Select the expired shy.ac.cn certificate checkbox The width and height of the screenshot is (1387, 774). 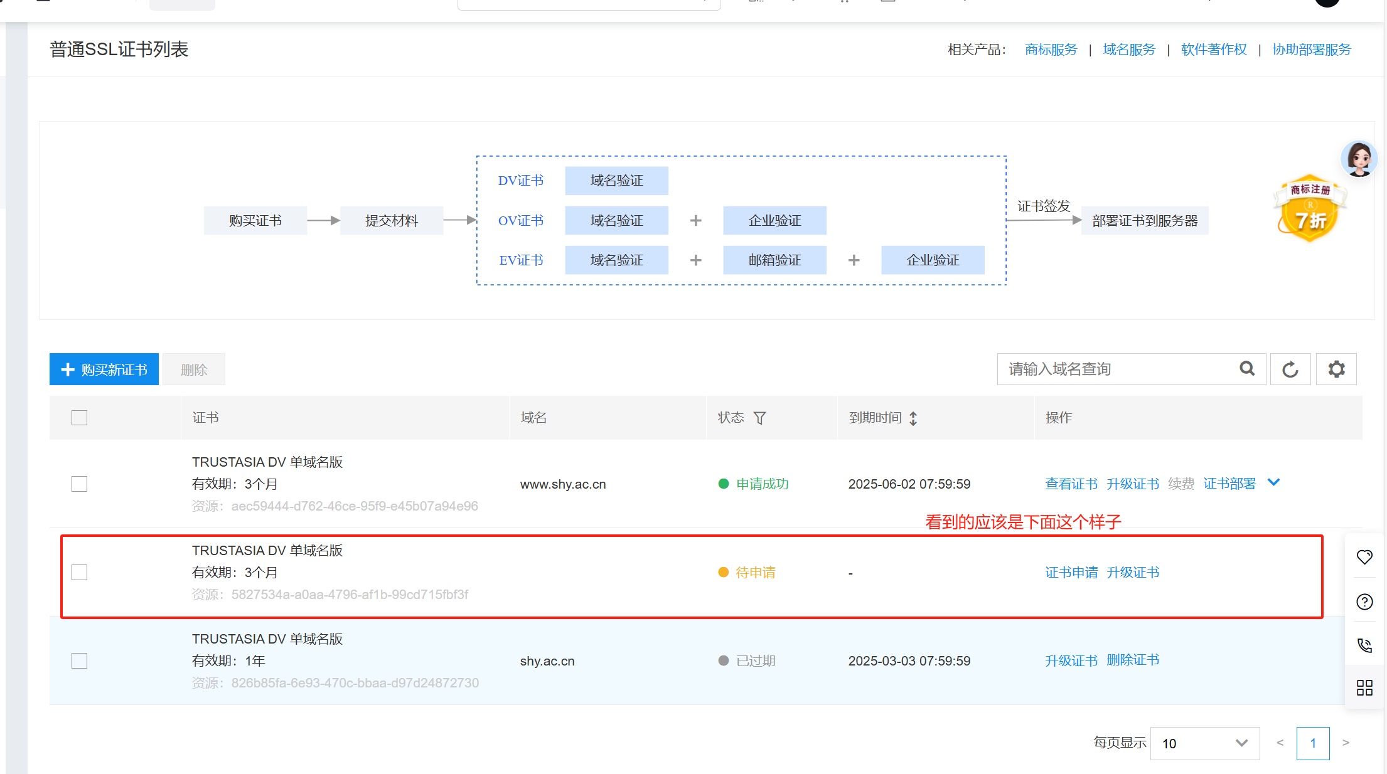(x=80, y=661)
